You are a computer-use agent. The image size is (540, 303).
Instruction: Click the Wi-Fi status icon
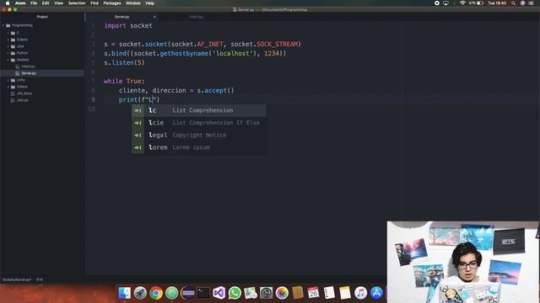pyautogui.click(x=462, y=3)
